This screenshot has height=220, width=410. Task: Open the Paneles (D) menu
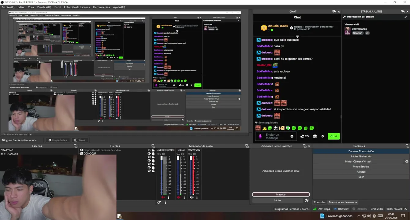click(44, 7)
